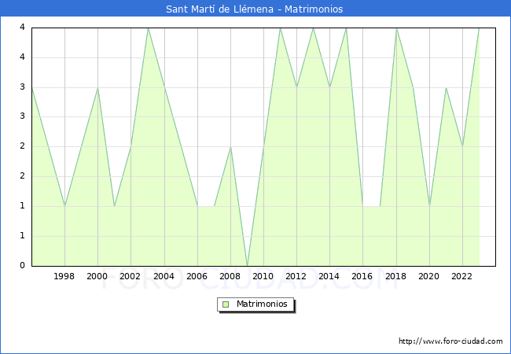Click the 2006 x-axis label
Screen dimensions: 511x354
(197, 276)
